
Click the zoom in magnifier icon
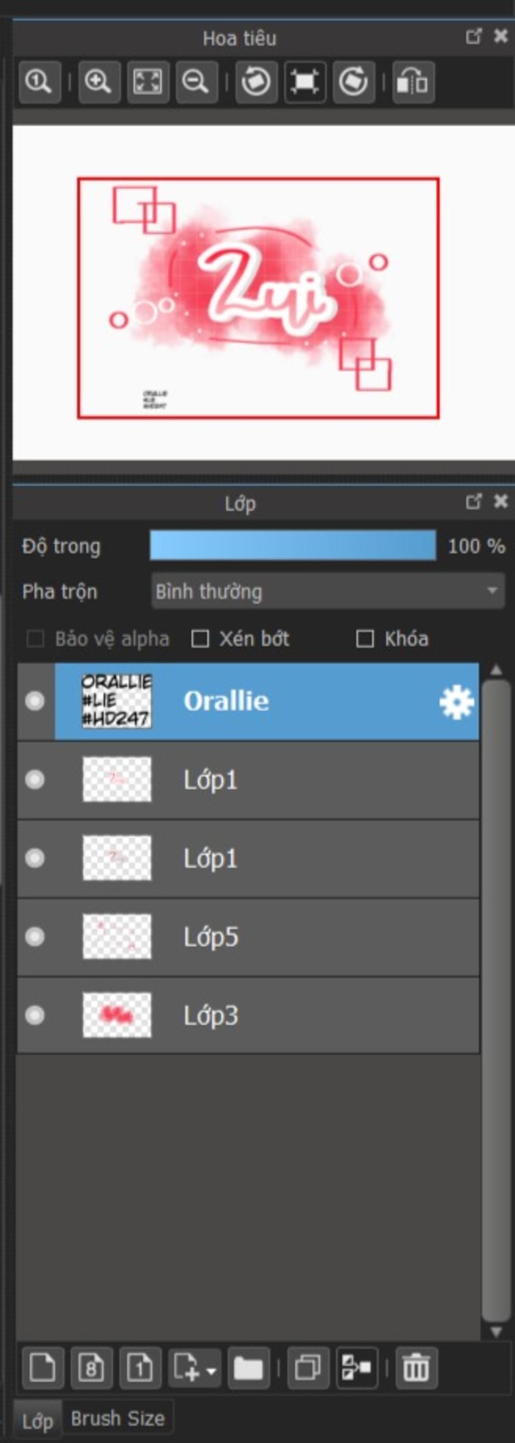click(99, 83)
